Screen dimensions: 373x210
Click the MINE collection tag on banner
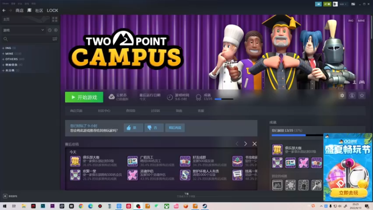click(361, 21)
